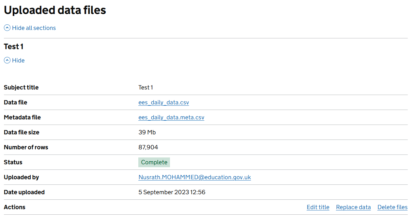This screenshot has height=216, width=412.
Task: Open the ees_daily_data.meta.csv metadata link
Action: coord(171,117)
